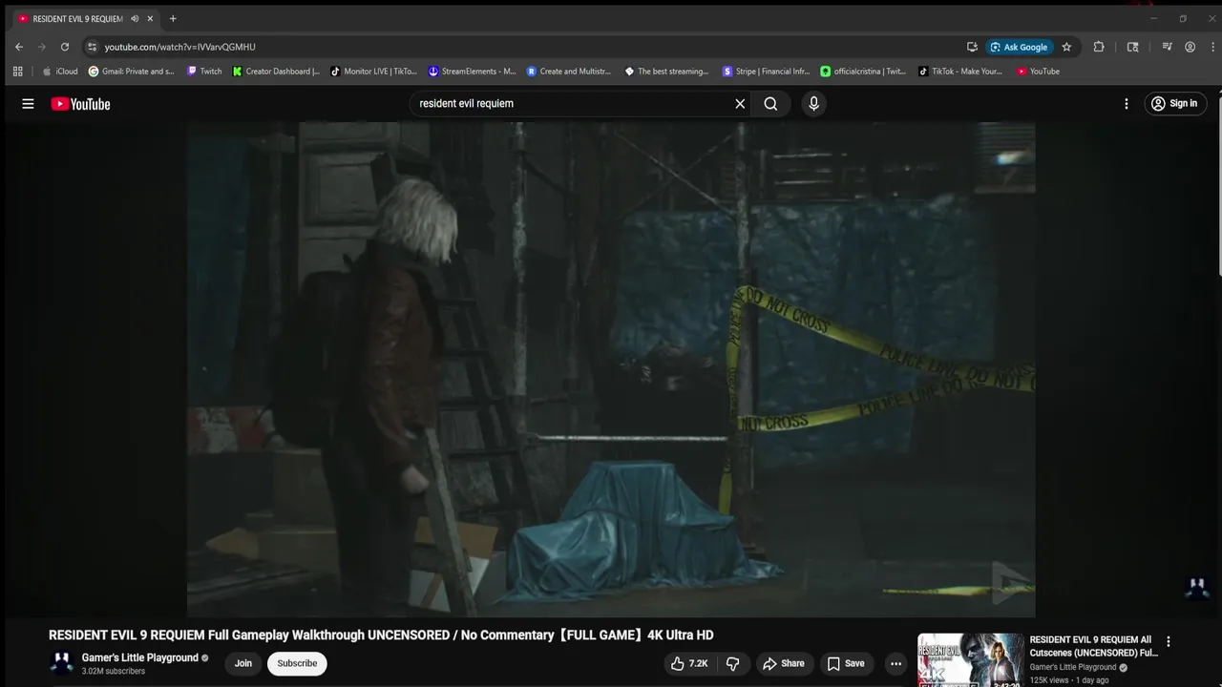Open The best streaming bookmark
The width and height of the screenshot is (1222, 687).
pos(666,72)
